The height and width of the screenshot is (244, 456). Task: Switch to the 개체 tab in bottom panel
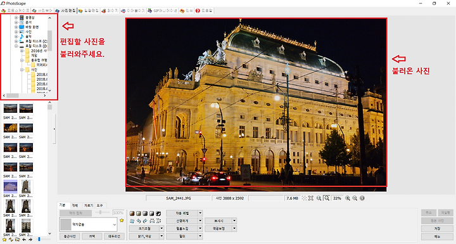pos(75,205)
